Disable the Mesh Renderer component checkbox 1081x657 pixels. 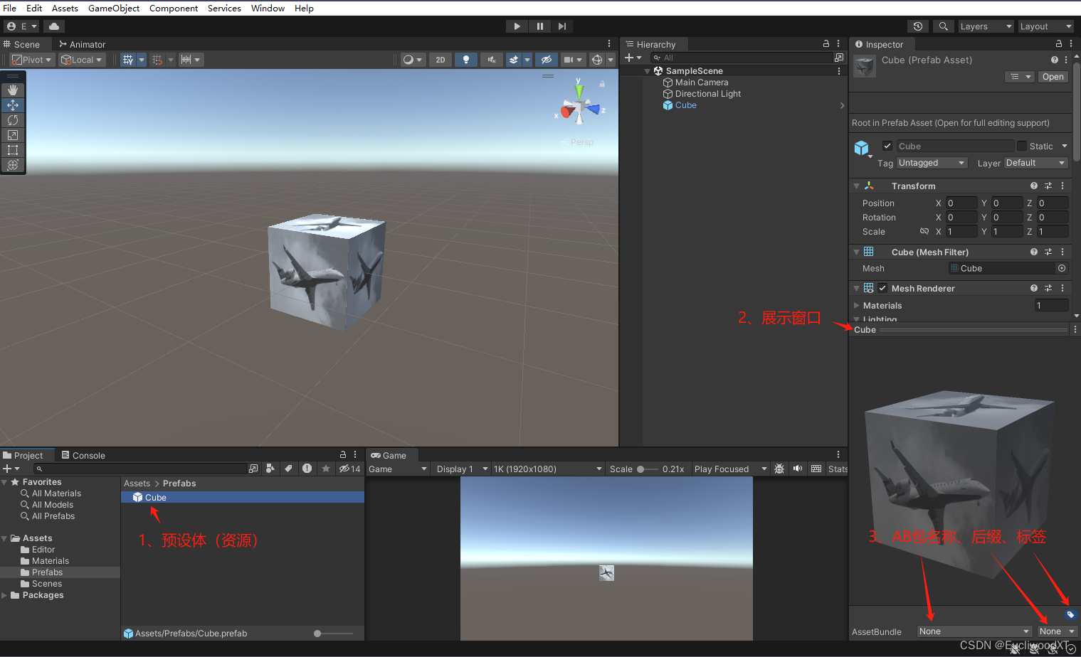pyautogui.click(x=882, y=288)
